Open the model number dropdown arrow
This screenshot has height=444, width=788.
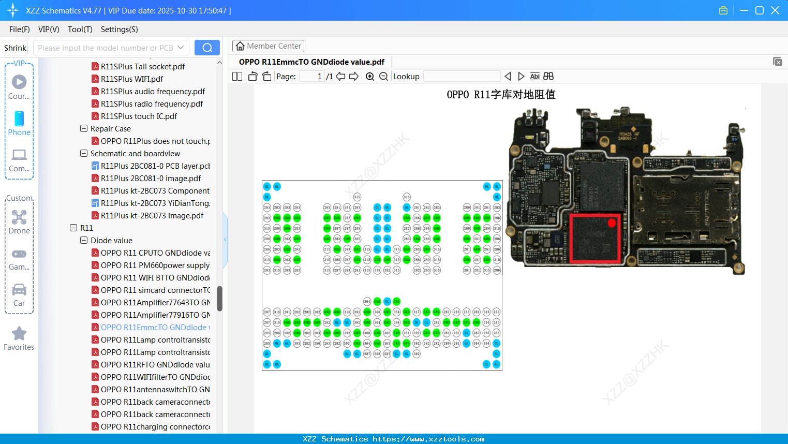click(181, 48)
